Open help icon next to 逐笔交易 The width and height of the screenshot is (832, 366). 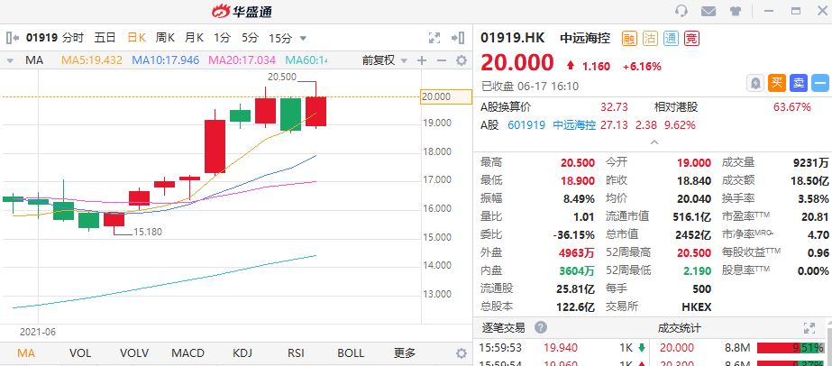click(541, 327)
